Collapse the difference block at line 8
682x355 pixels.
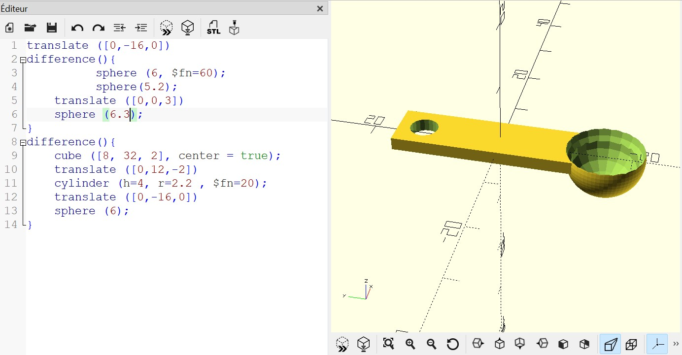pyautogui.click(x=23, y=142)
